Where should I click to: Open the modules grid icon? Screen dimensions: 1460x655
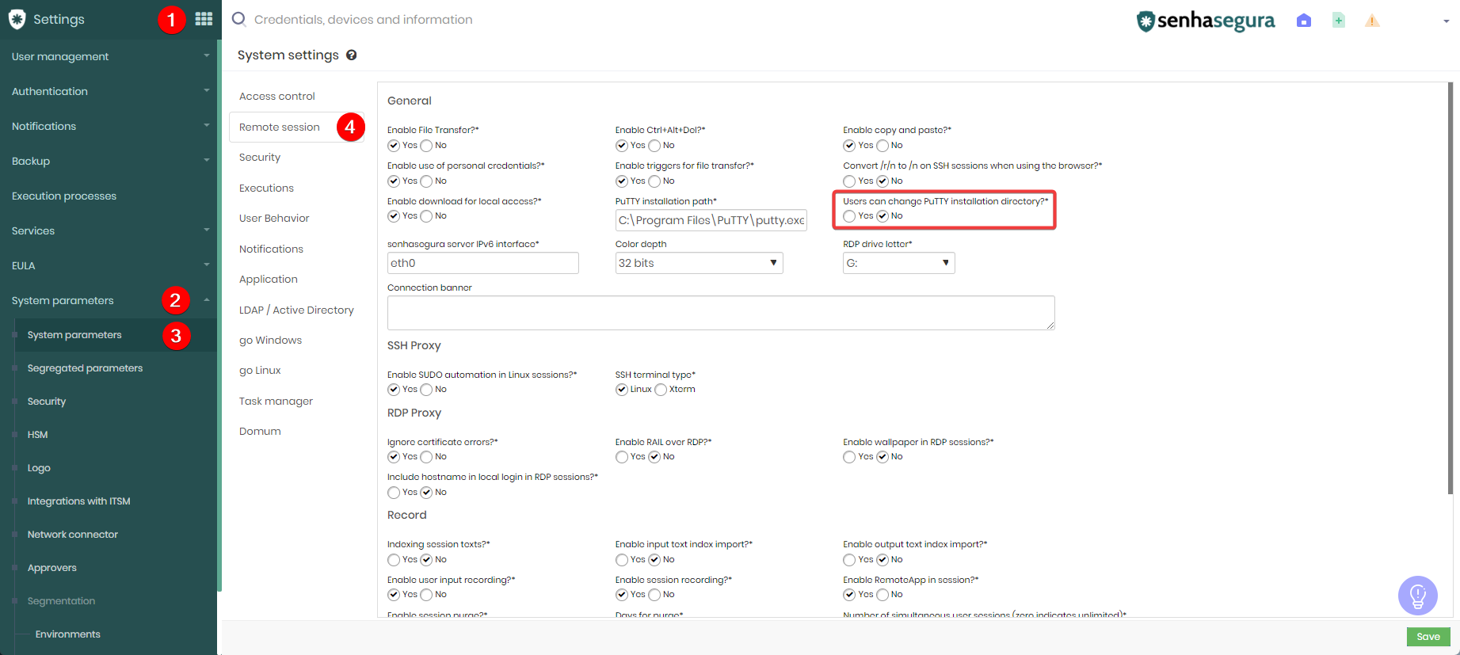coord(204,19)
